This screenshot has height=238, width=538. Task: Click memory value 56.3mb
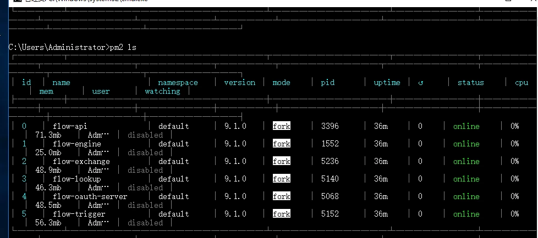click(48, 223)
